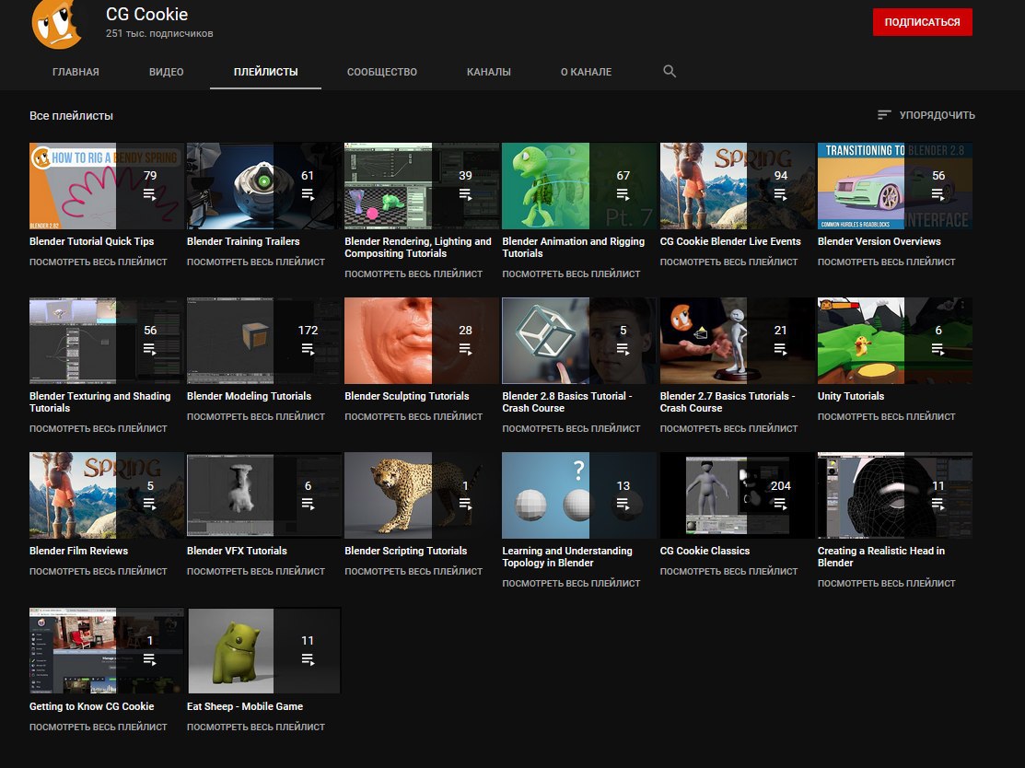Select the ПЛЕЙЛИСТЫ tab
1025x768 pixels.
pos(265,72)
